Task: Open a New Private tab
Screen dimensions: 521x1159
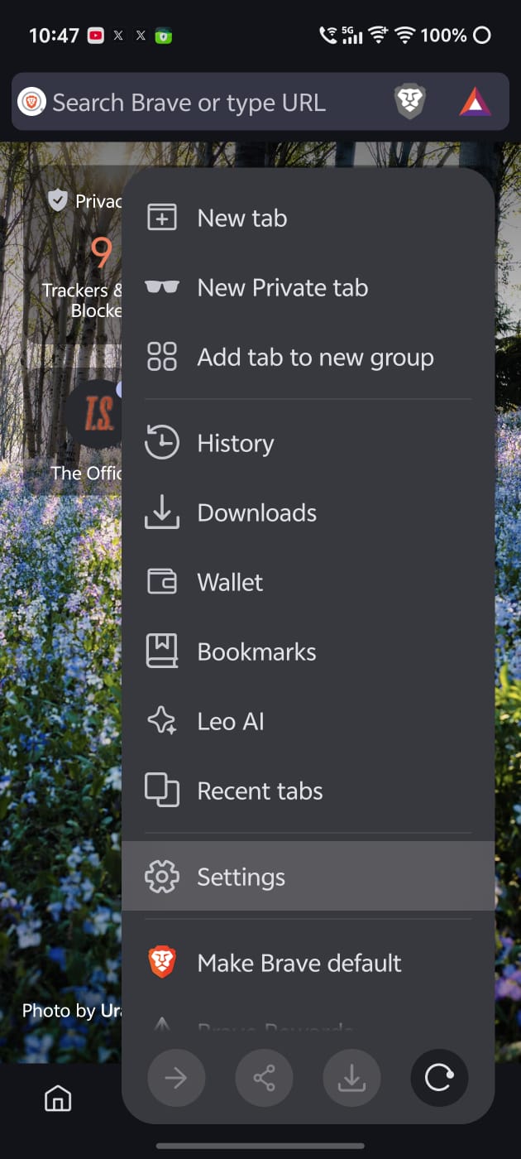Action: 308,288
